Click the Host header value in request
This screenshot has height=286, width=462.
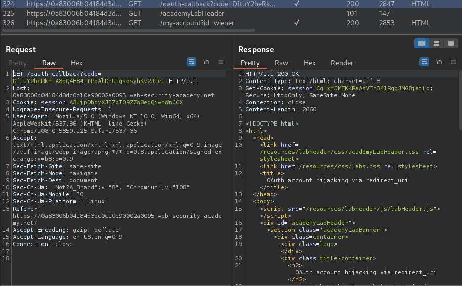[x=113, y=95]
